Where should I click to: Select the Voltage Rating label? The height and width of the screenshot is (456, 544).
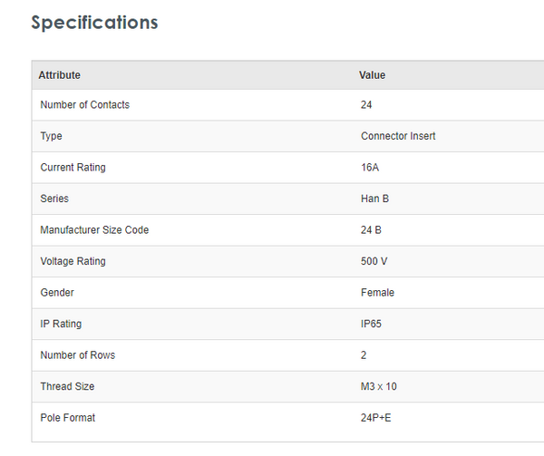pos(73,261)
